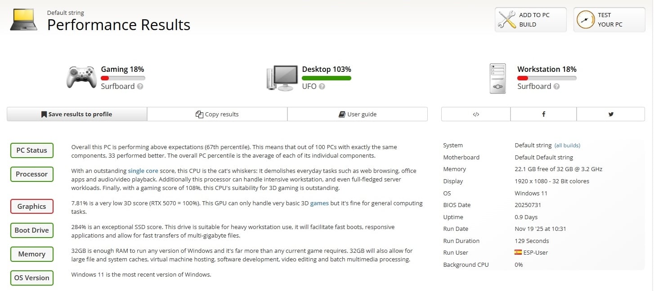Image resolution: width=654 pixels, height=291 pixels.
Task: Click Add to PC Build button
Action: (x=530, y=20)
